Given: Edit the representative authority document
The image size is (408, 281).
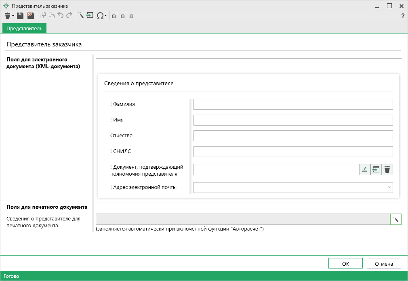Looking at the screenshot, I should [x=364, y=170].
